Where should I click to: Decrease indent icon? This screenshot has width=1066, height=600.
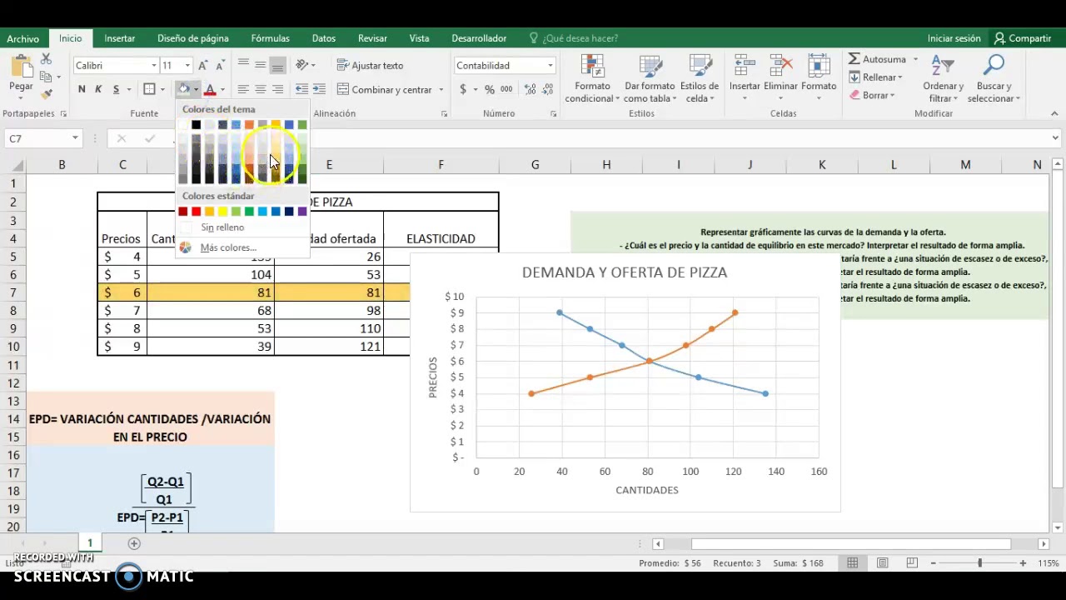(301, 89)
